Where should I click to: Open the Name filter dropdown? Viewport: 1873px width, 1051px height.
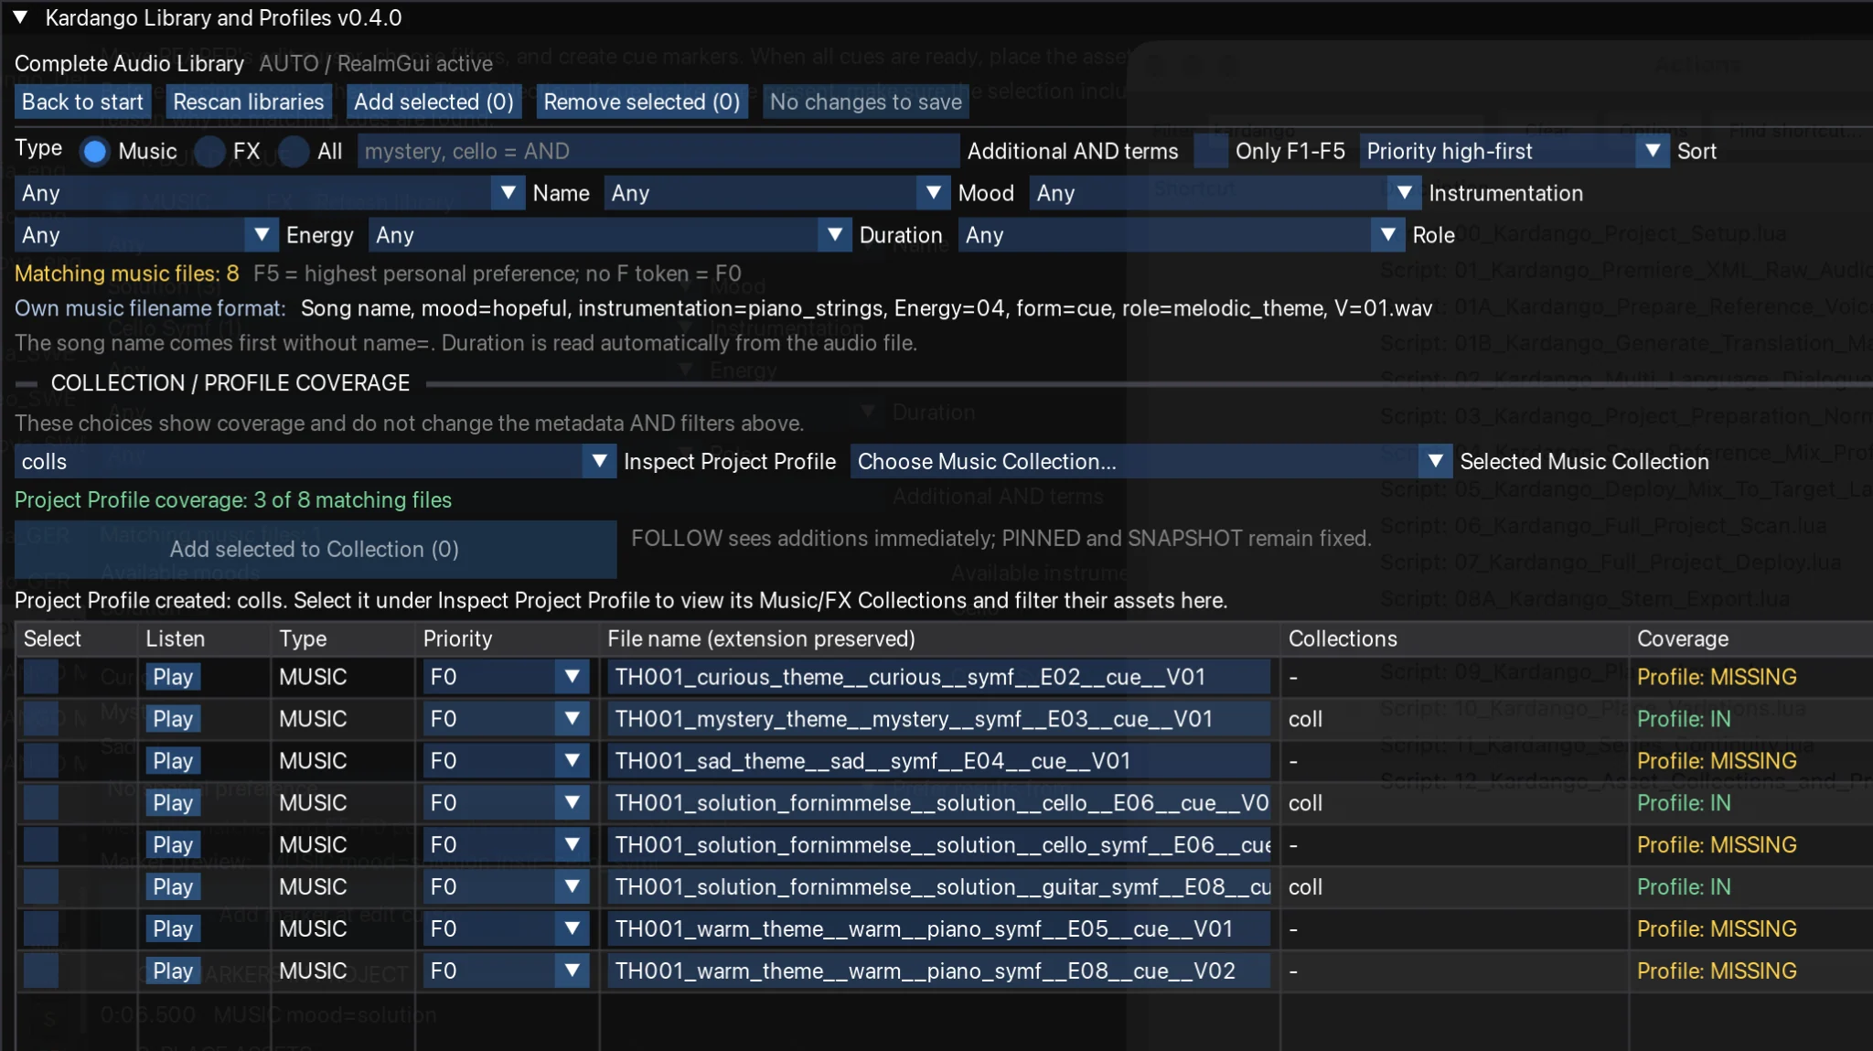click(x=270, y=193)
